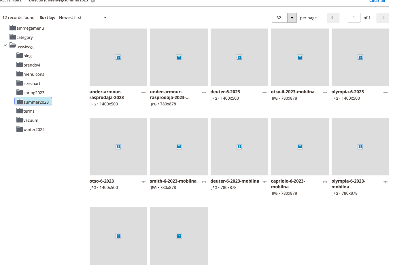Open options menu for olympia-6-2023-mobilna image
The image size is (393, 267).
[x=385, y=182]
